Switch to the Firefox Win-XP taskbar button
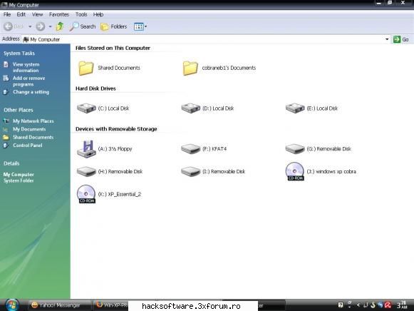This screenshot has width=414, height=311. click(x=111, y=305)
